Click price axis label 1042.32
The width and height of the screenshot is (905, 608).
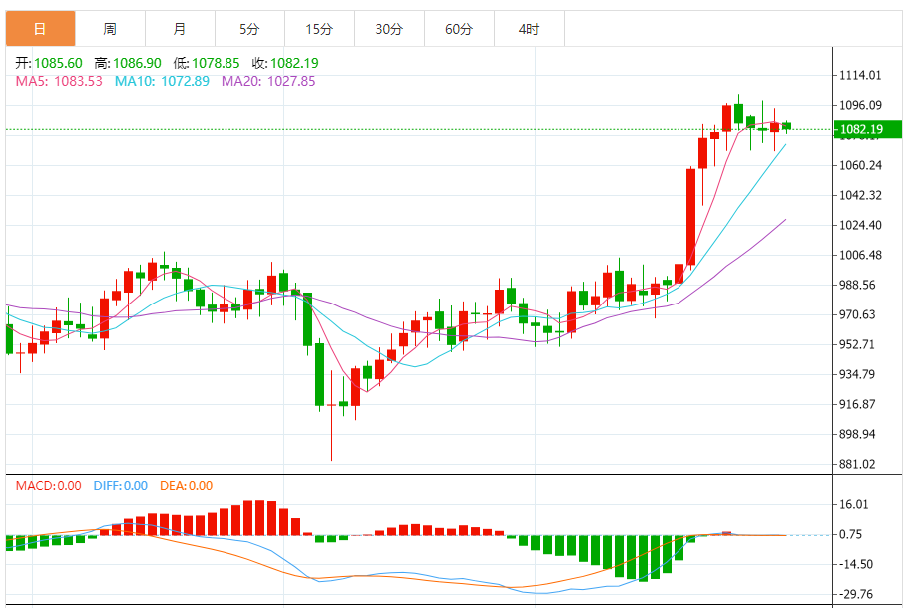pyautogui.click(x=860, y=195)
